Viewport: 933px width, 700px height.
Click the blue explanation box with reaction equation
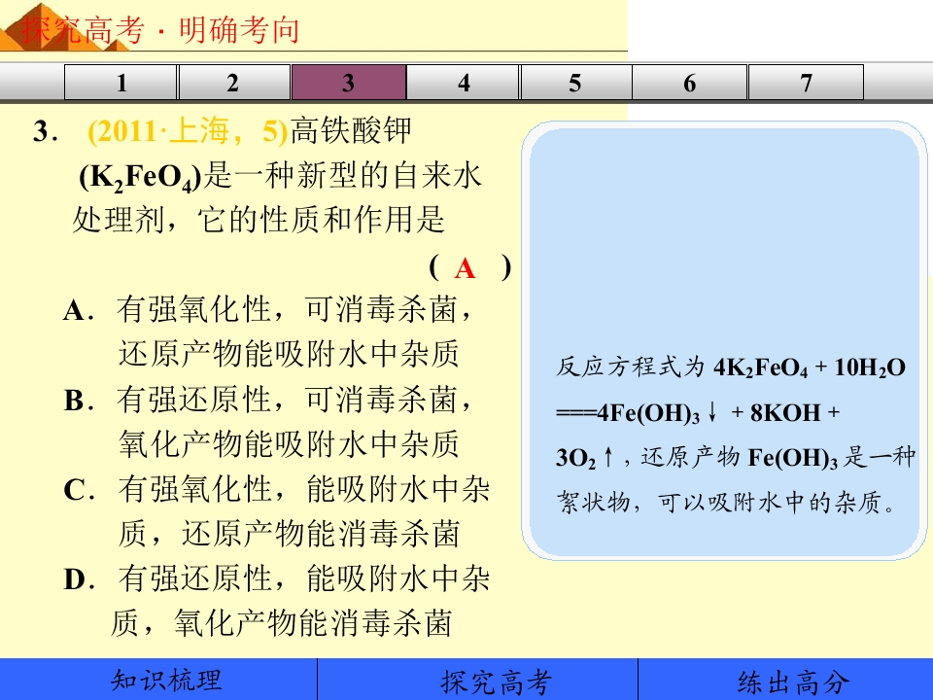[x=724, y=340]
